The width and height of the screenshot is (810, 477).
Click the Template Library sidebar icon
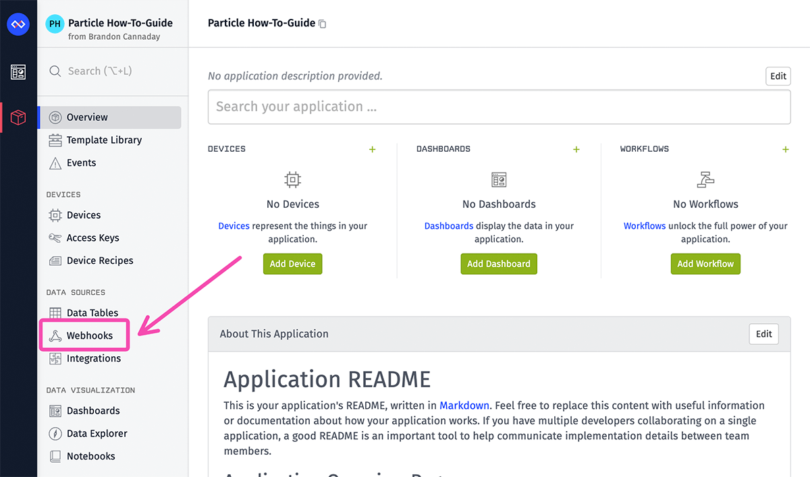[55, 140]
